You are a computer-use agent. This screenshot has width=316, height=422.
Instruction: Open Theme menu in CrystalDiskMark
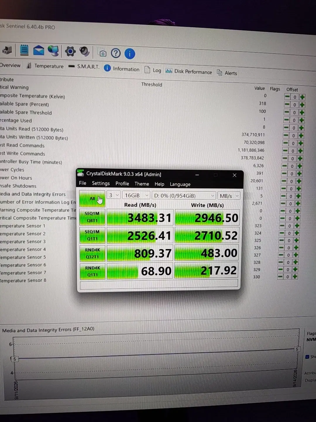coord(142,184)
